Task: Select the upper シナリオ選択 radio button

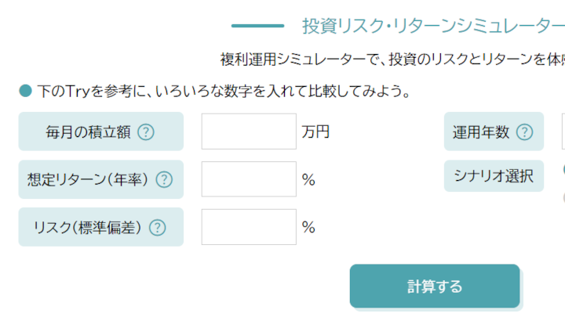Action: (x=563, y=168)
